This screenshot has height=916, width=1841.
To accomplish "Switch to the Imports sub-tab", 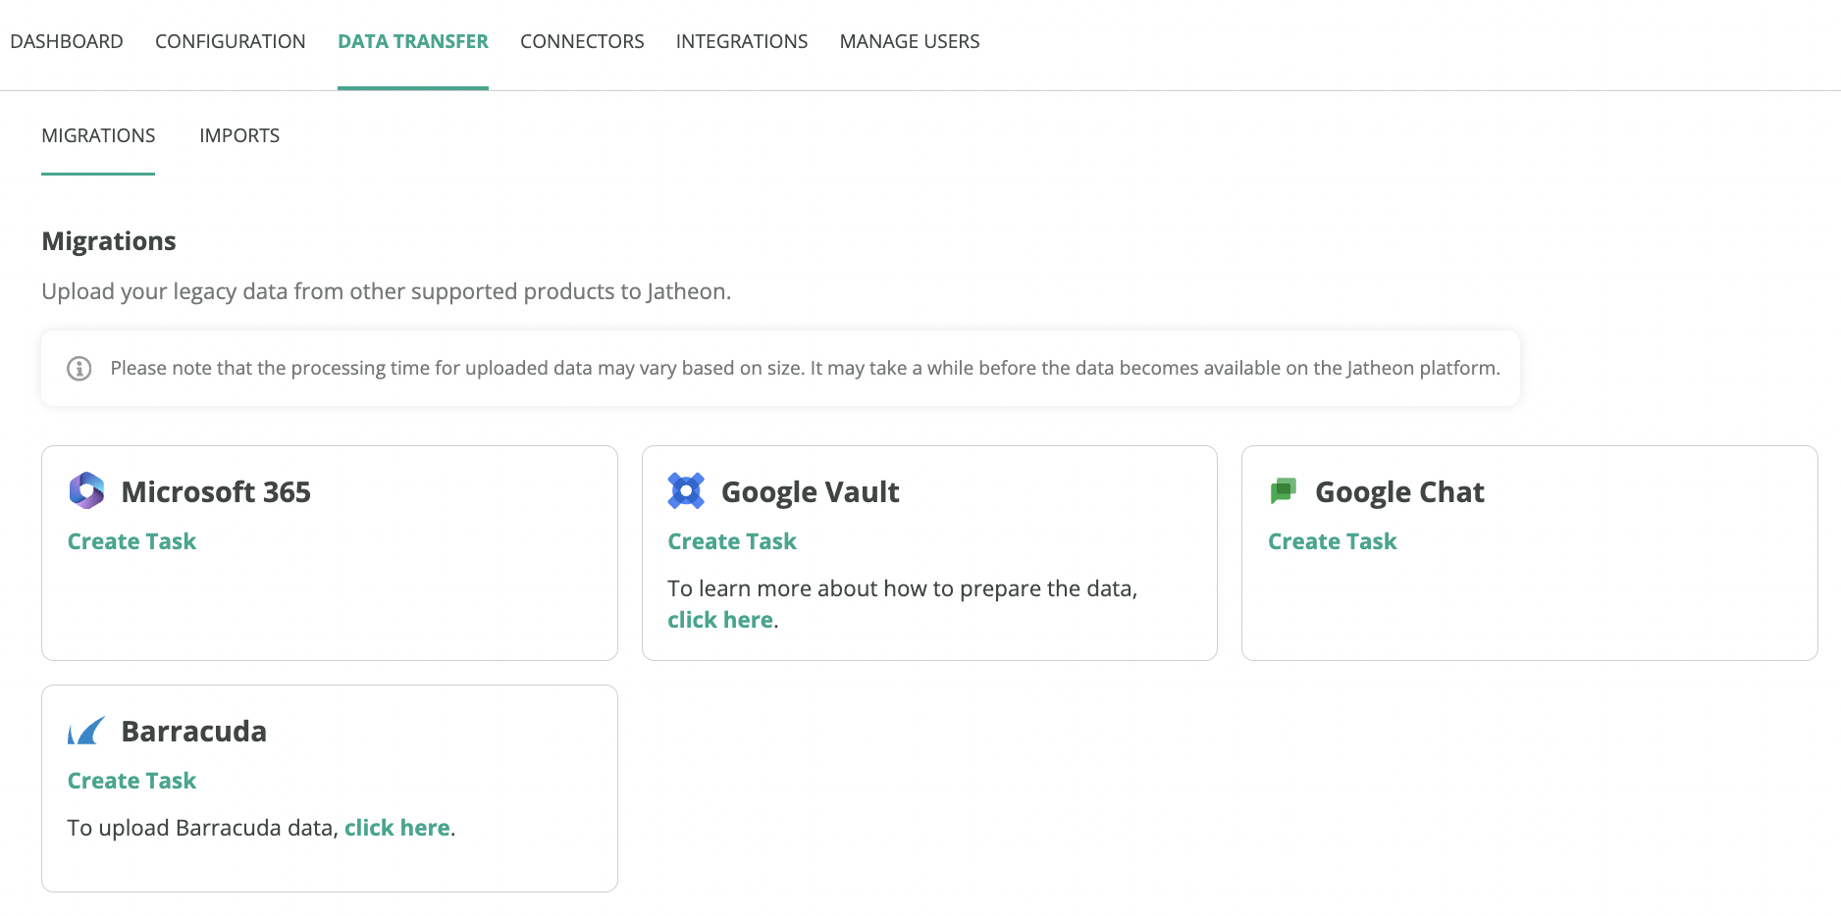I will (239, 135).
